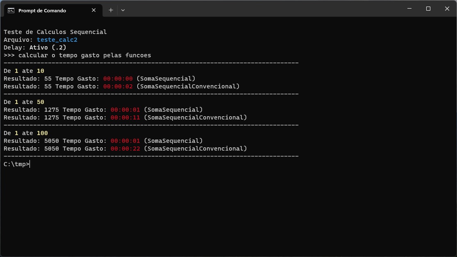Select the Prompt de Comando tab title
Image resolution: width=457 pixels, height=257 pixels.
42,11
